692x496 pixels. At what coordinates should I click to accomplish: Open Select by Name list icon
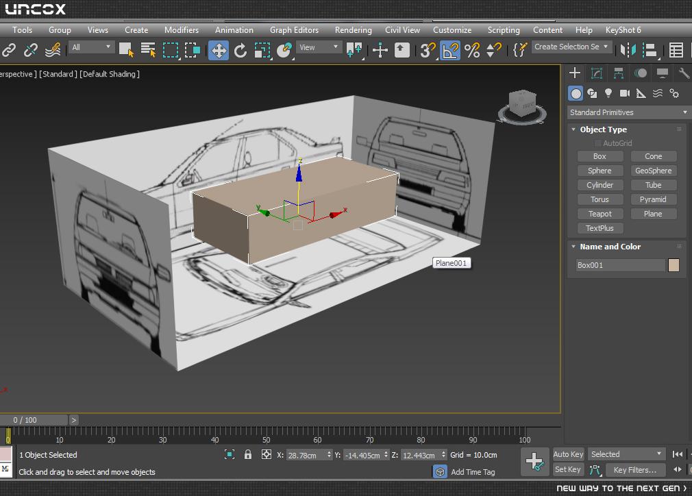coord(148,50)
